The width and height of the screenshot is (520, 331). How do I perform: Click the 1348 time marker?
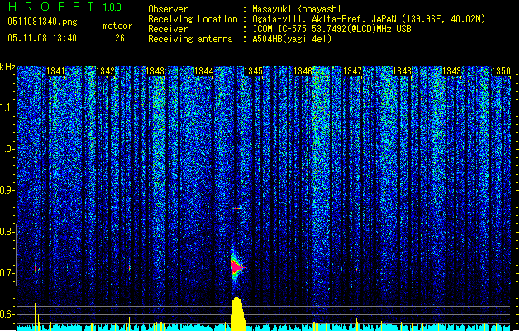point(402,71)
